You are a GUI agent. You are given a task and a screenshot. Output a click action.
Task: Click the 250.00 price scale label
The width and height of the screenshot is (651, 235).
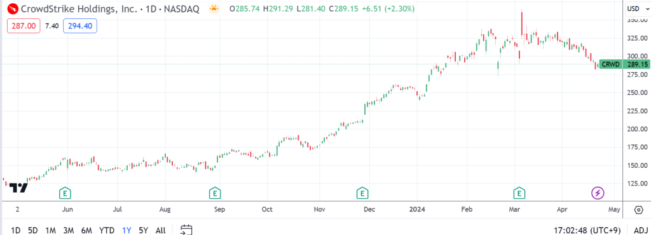pos(637,92)
